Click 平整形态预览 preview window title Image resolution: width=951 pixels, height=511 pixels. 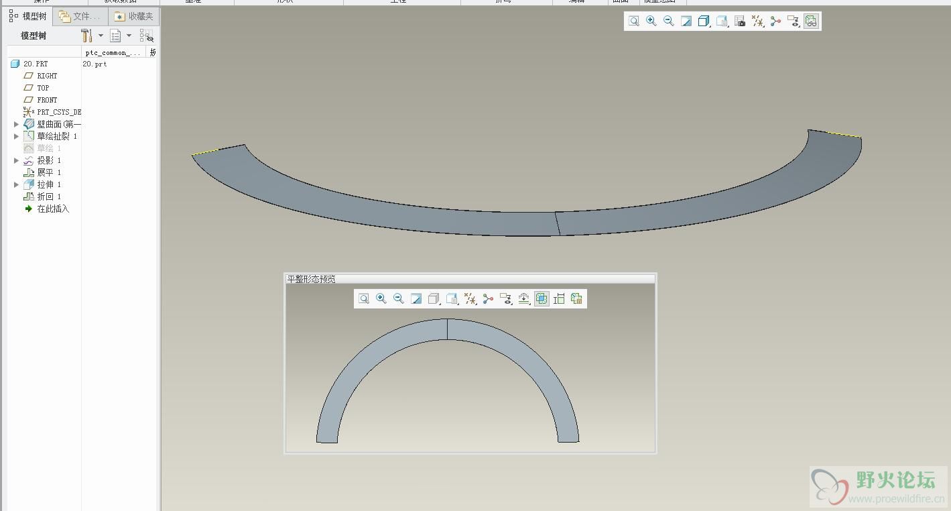tap(311, 278)
